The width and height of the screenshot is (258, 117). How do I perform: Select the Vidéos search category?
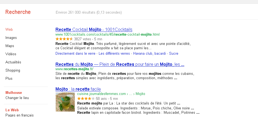[11, 54]
